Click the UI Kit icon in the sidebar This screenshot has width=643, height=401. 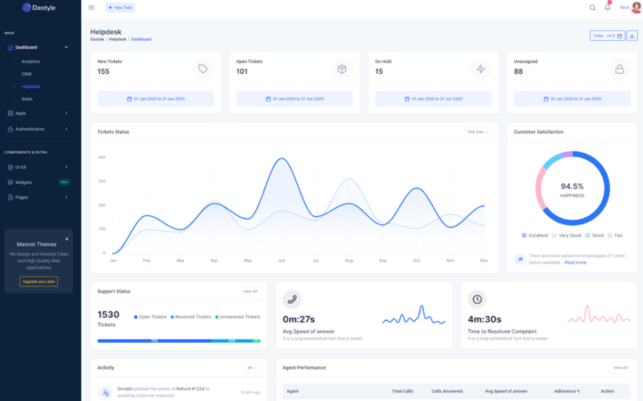10,167
